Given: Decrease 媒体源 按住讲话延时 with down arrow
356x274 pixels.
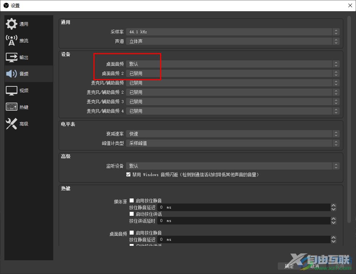Looking at the screenshot, I should [333, 223].
